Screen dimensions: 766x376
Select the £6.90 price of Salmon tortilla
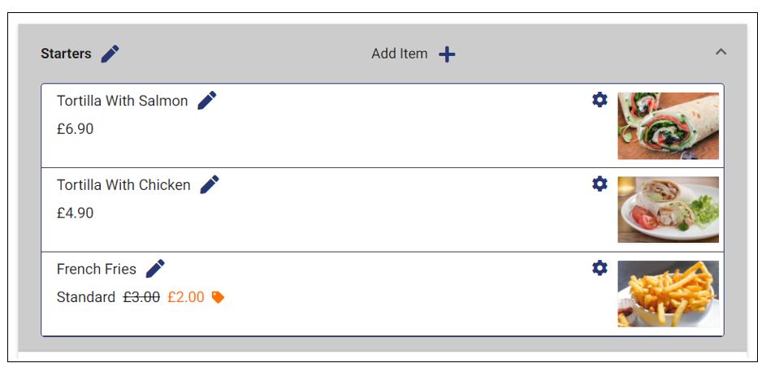75,129
